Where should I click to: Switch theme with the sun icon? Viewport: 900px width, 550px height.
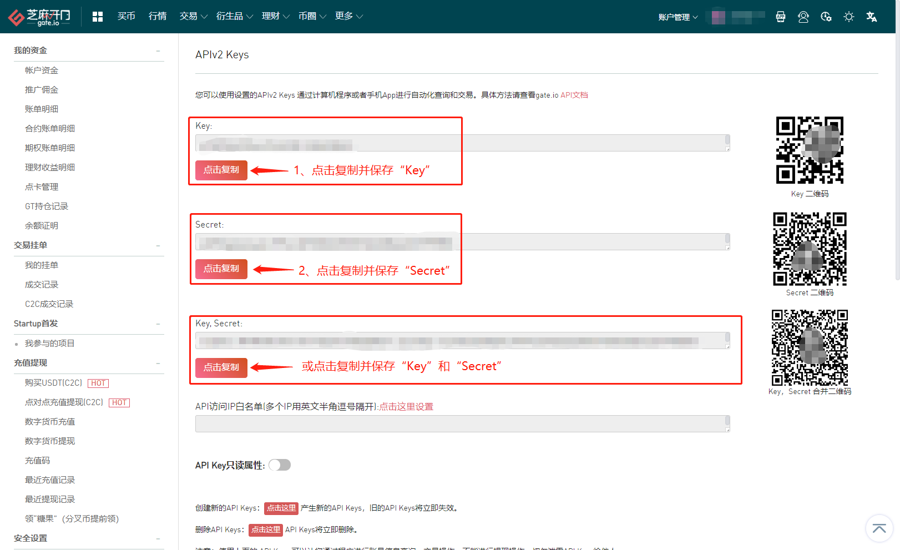(849, 17)
